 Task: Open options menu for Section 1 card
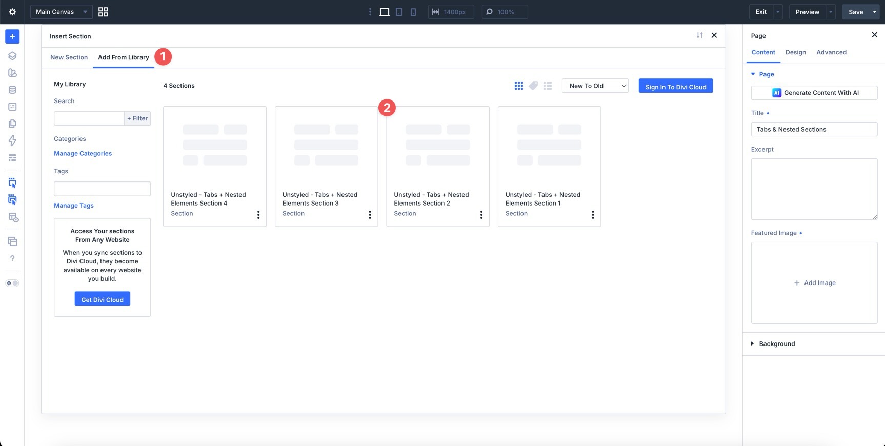tap(593, 215)
